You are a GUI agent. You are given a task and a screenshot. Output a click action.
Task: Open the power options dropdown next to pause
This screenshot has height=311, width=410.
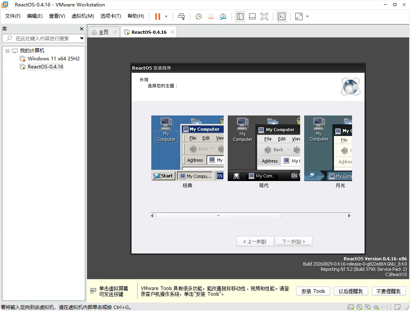166,16
